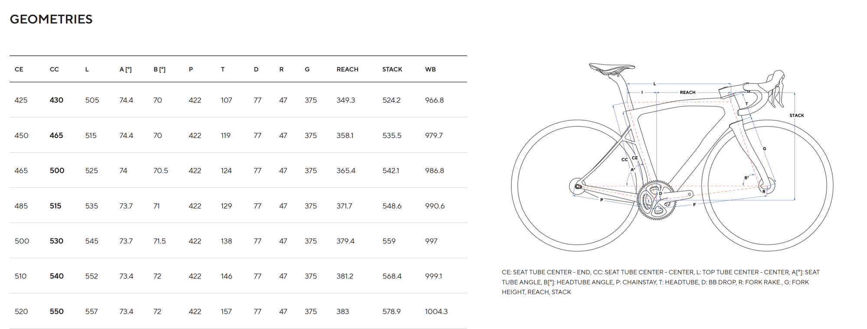
Task: Select the A[°] seat angle column header
Action: pyautogui.click(x=125, y=69)
